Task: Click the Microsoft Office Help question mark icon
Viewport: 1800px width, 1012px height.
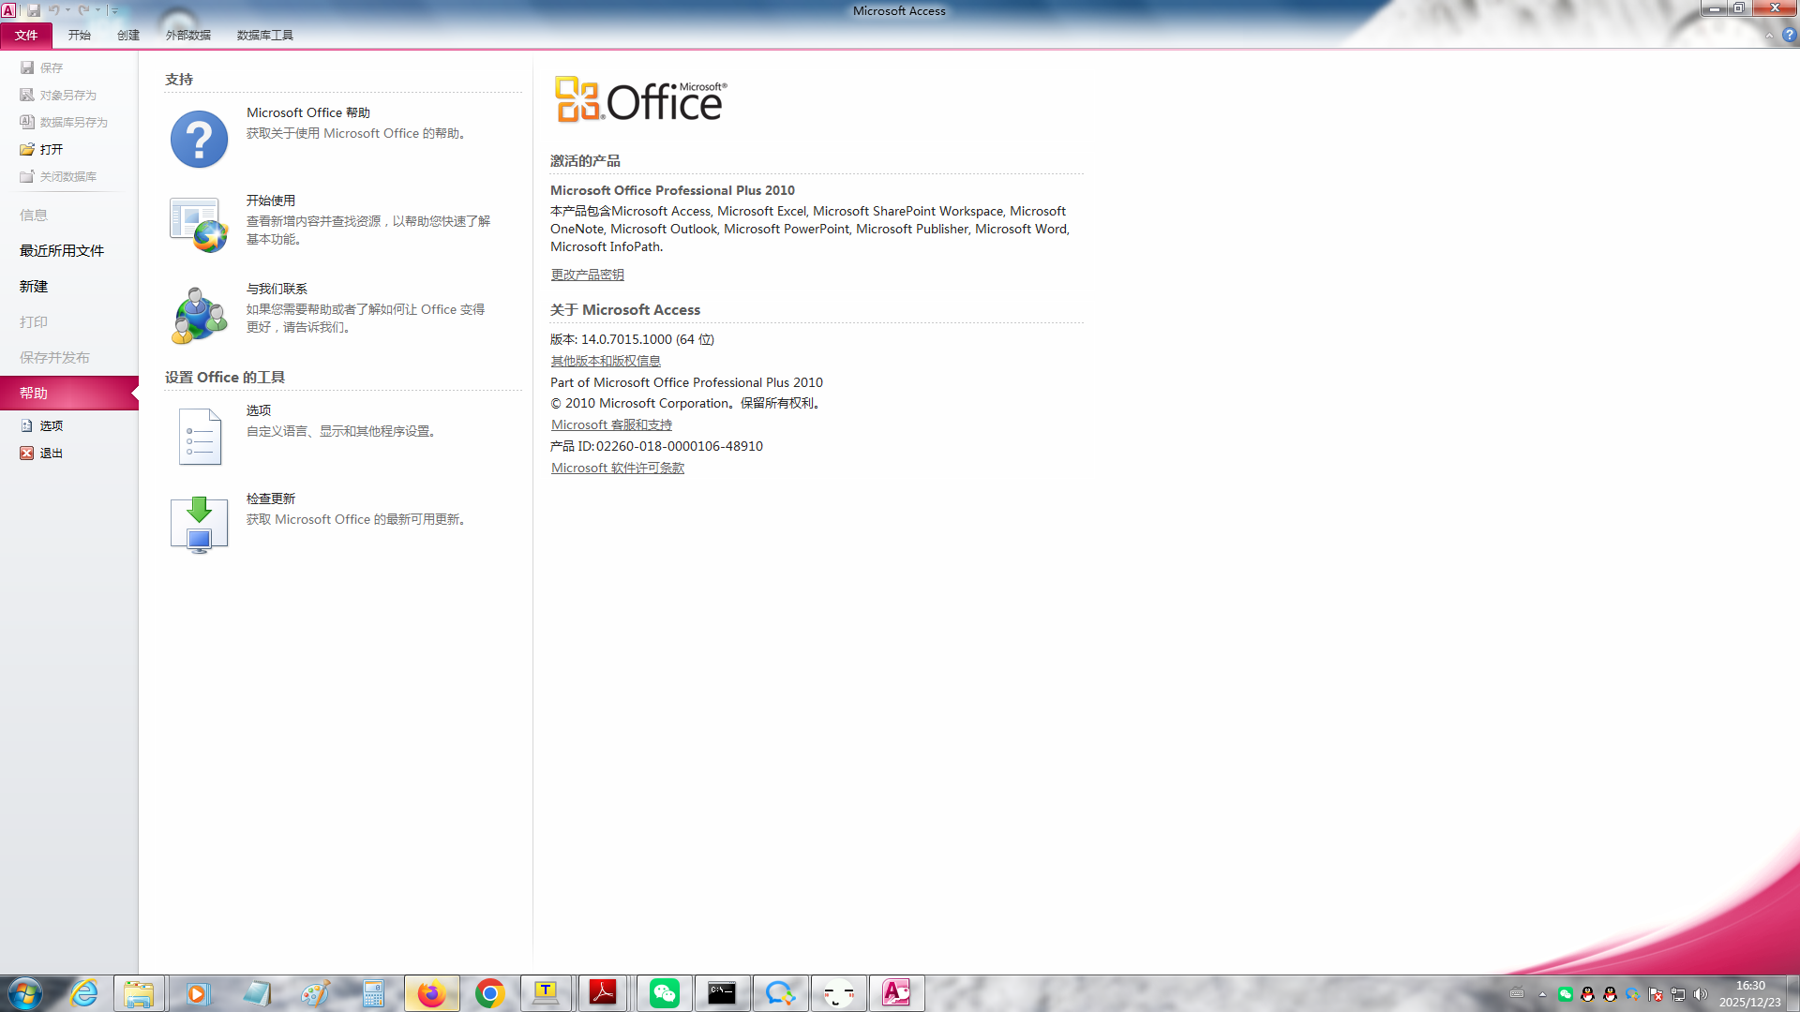Action: tap(199, 140)
